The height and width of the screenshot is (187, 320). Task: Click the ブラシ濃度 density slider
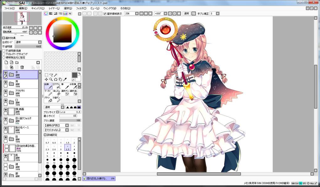pyautogui.click(x=70, y=121)
